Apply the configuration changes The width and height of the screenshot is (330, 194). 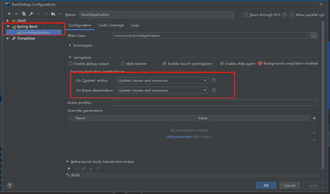[x=313, y=185]
